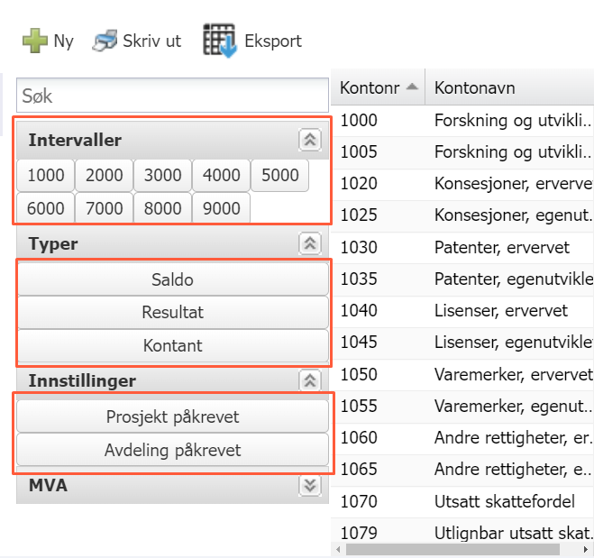
Task: Toggle the Saldo type filter
Action: click(172, 279)
